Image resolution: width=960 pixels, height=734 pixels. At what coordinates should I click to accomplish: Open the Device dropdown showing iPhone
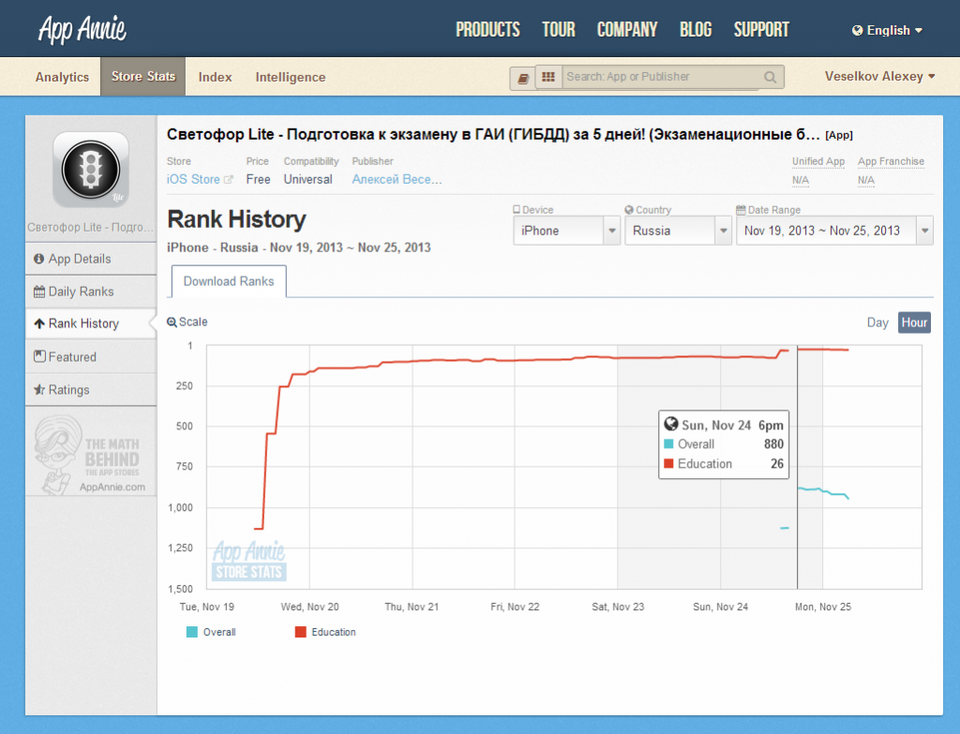[x=566, y=231]
